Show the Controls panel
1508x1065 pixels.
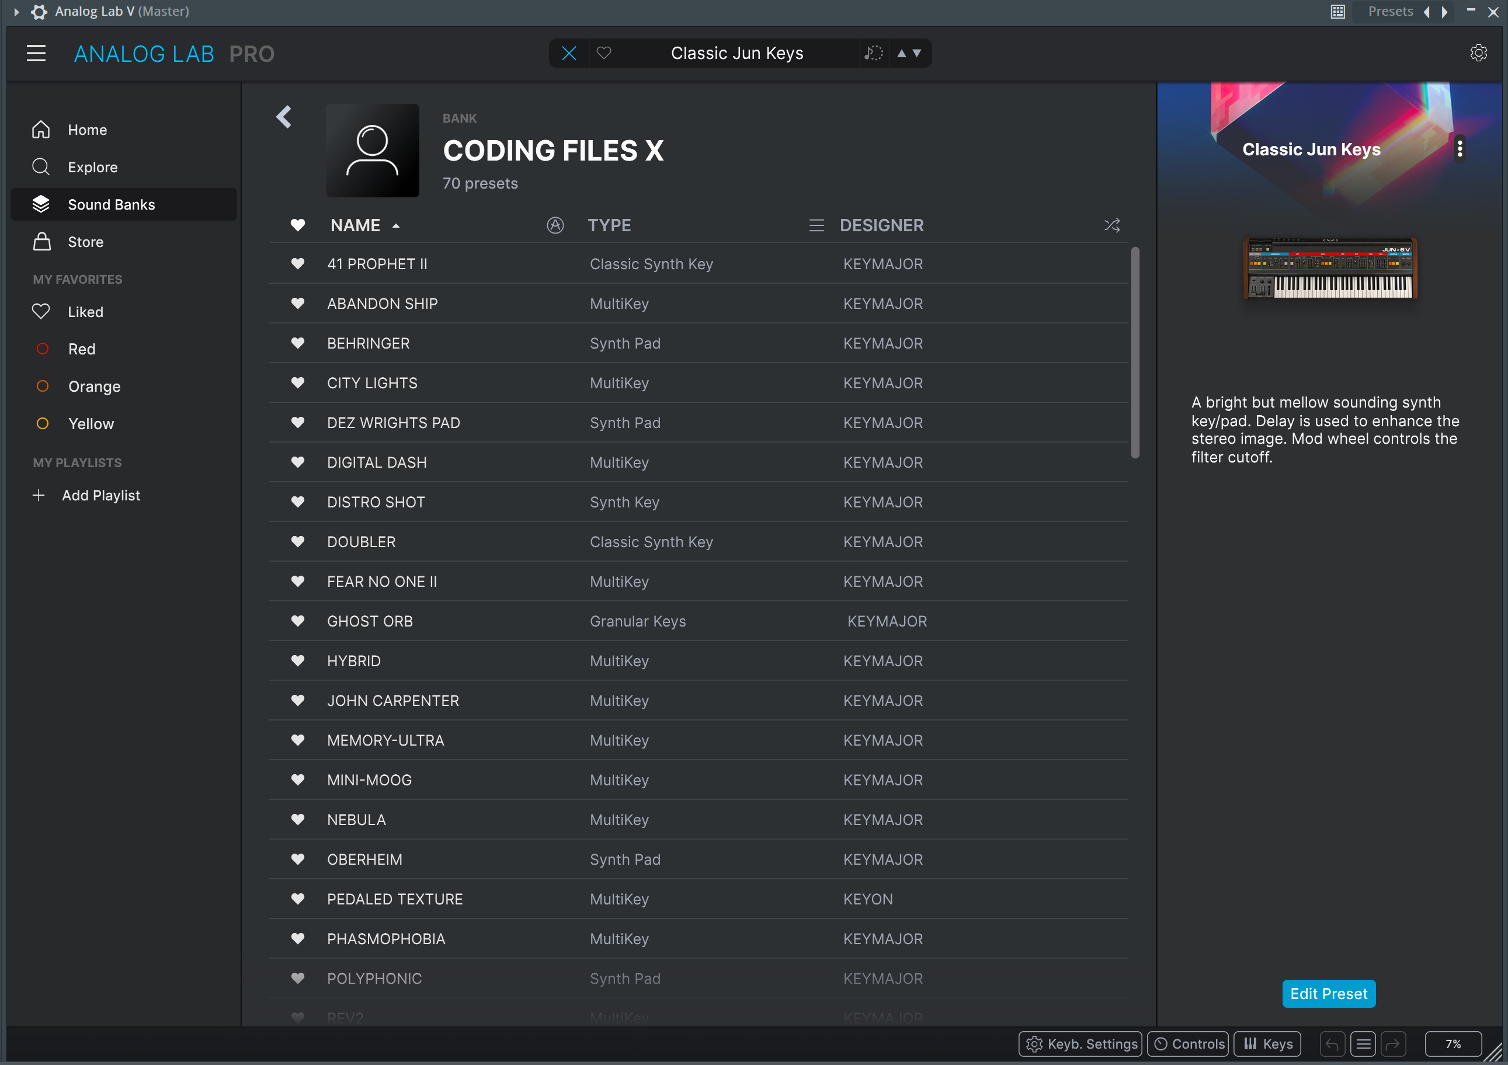pyautogui.click(x=1188, y=1044)
